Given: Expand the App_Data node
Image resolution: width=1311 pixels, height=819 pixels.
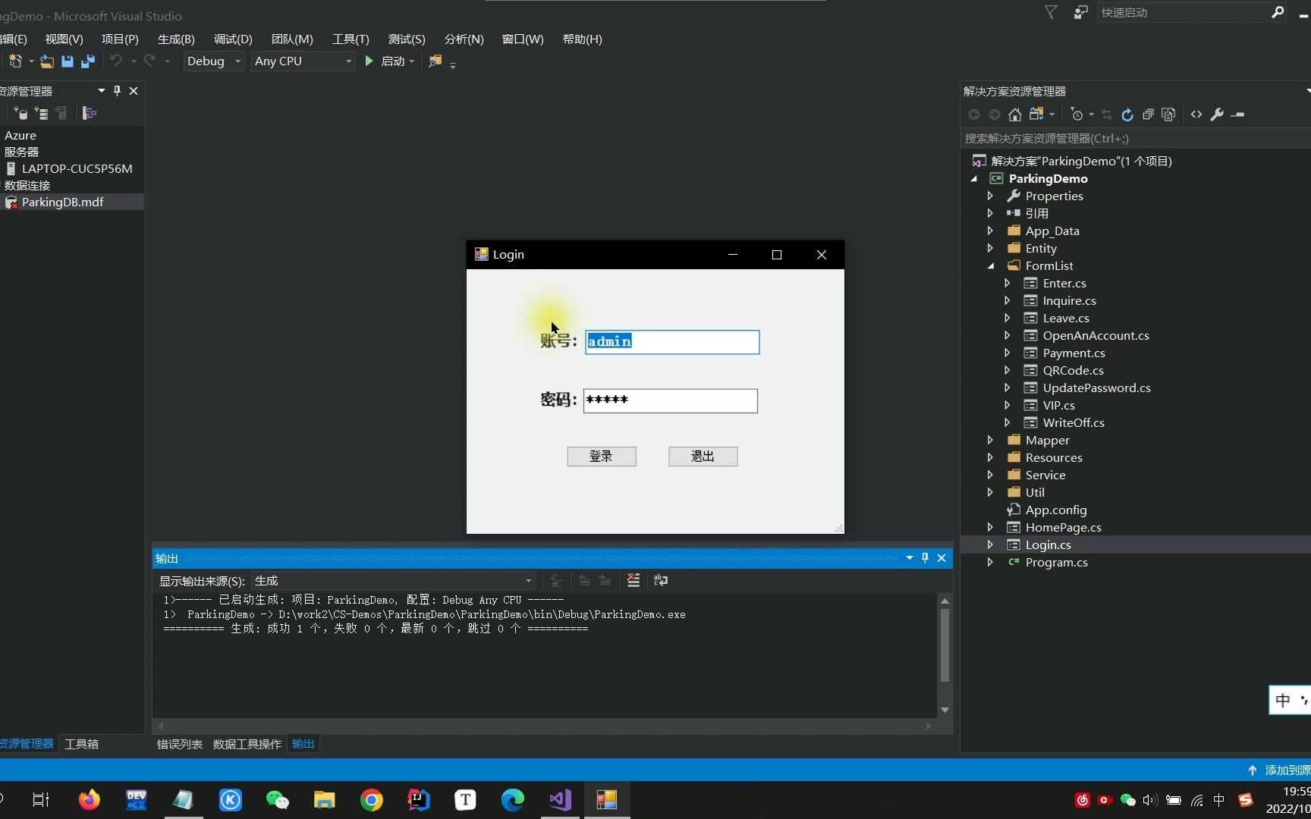Looking at the screenshot, I should [x=990, y=231].
